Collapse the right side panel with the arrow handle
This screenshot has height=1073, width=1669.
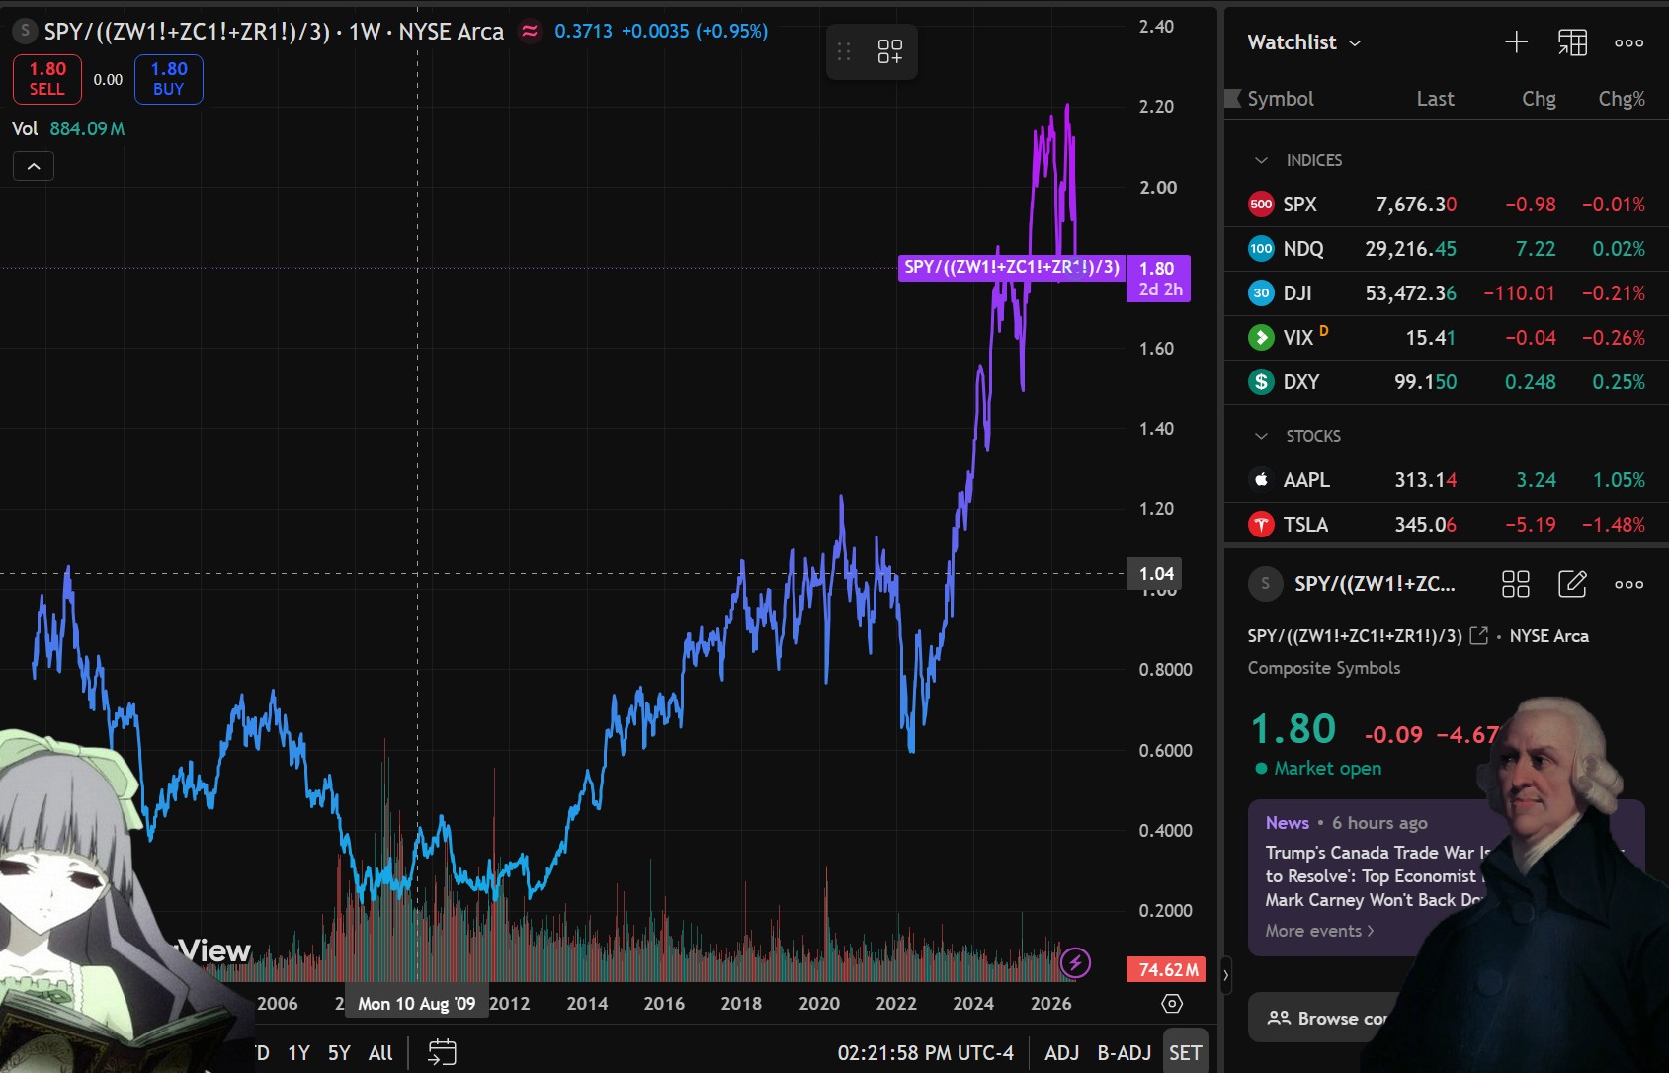tap(1225, 976)
